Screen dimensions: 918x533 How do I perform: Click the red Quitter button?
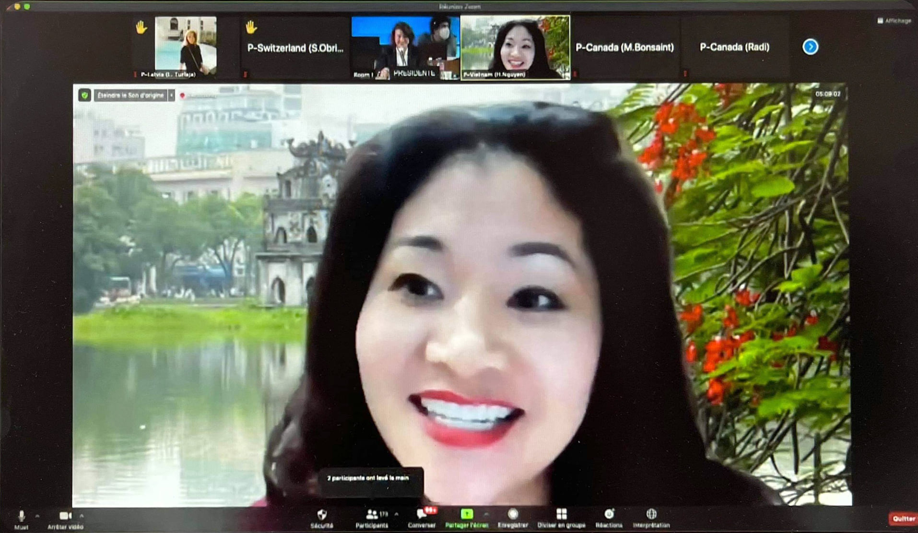903,519
